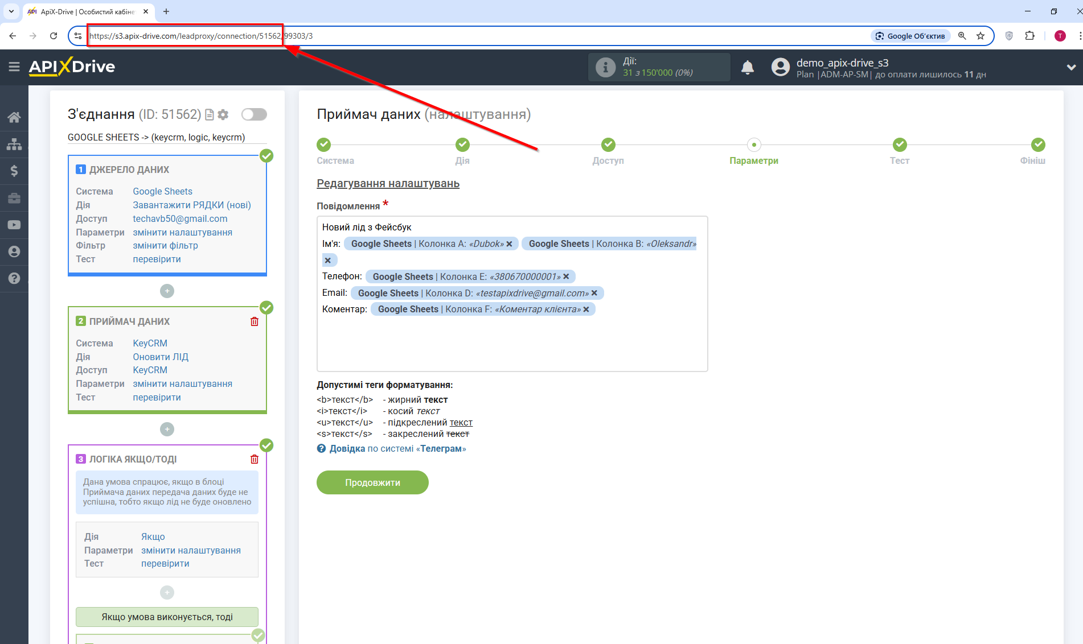Image resolution: width=1083 pixels, height=644 pixels.
Task: Remove Колонка D email tag
Action: click(594, 293)
